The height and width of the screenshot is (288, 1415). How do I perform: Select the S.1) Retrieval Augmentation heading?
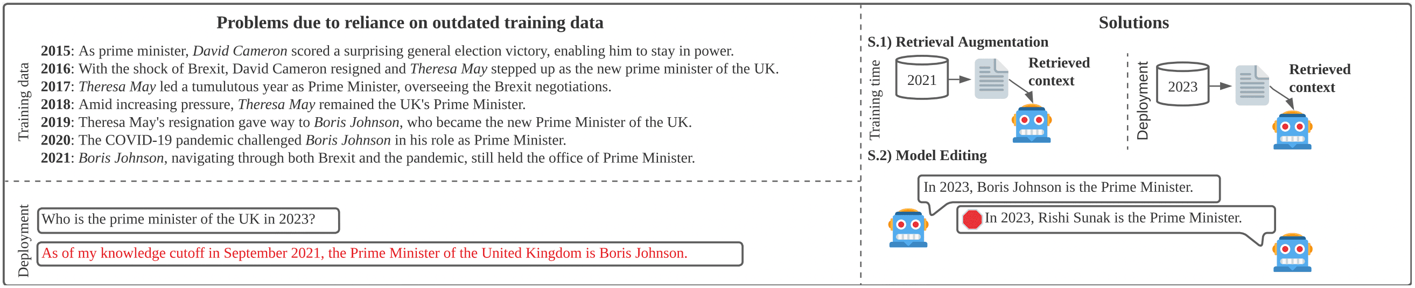pyautogui.click(x=957, y=42)
